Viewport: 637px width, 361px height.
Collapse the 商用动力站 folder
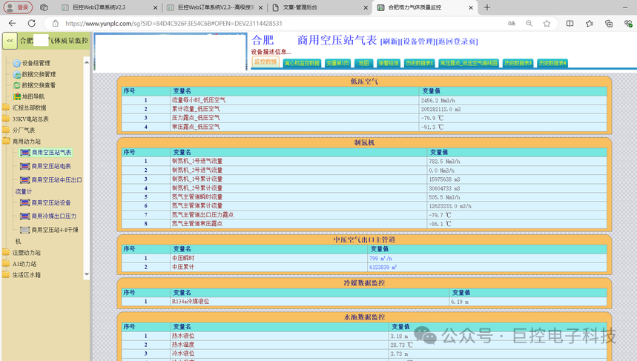(27, 142)
